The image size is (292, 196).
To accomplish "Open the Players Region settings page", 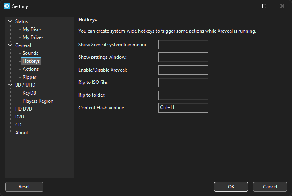I will [38, 101].
